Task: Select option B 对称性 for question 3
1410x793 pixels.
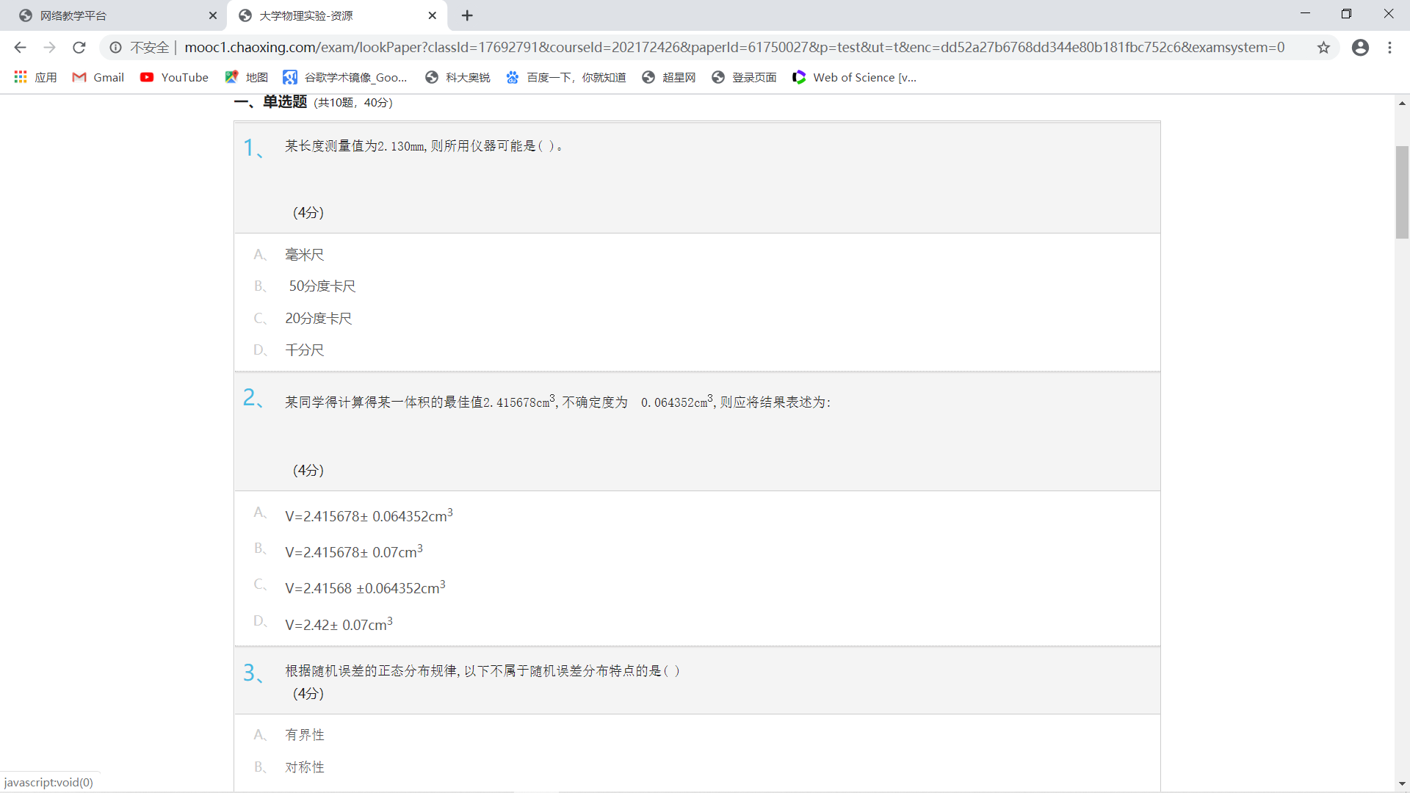Action: (304, 767)
